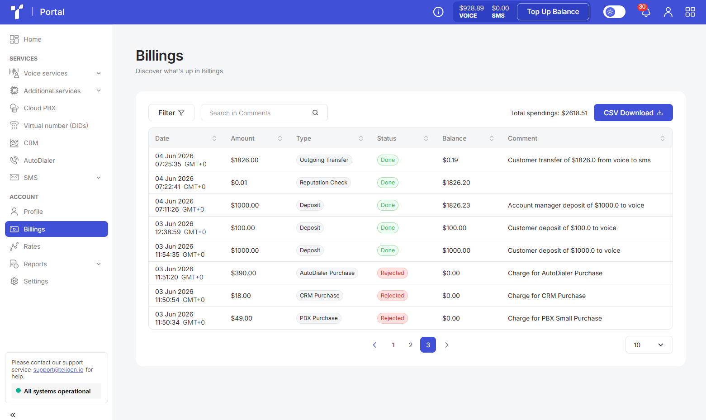Click the user account icon
The height and width of the screenshot is (420, 706).
668,12
